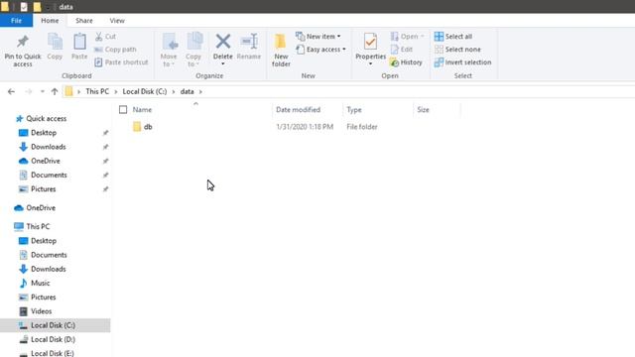Click the Delete X icon
Screen dimensions: 635x357
tap(222, 42)
